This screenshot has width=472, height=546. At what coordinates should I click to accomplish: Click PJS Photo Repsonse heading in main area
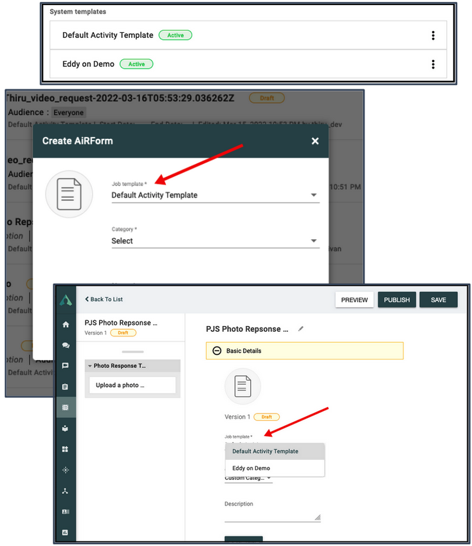[247, 329]
